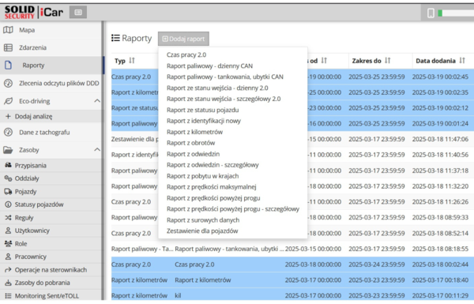Viewport: 474px width, 304px height.
Task: Click the Eco-driving leaf icon
Action: point(8,101)
